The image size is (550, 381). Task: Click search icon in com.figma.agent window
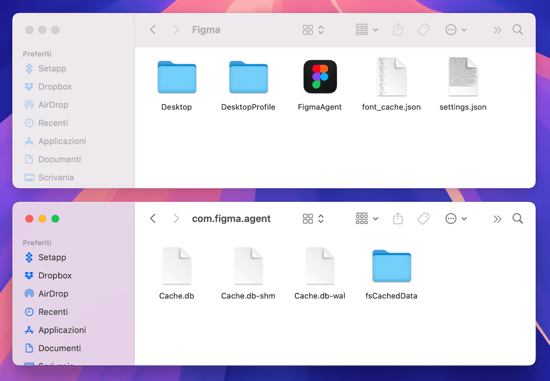(x=517, y=219)
